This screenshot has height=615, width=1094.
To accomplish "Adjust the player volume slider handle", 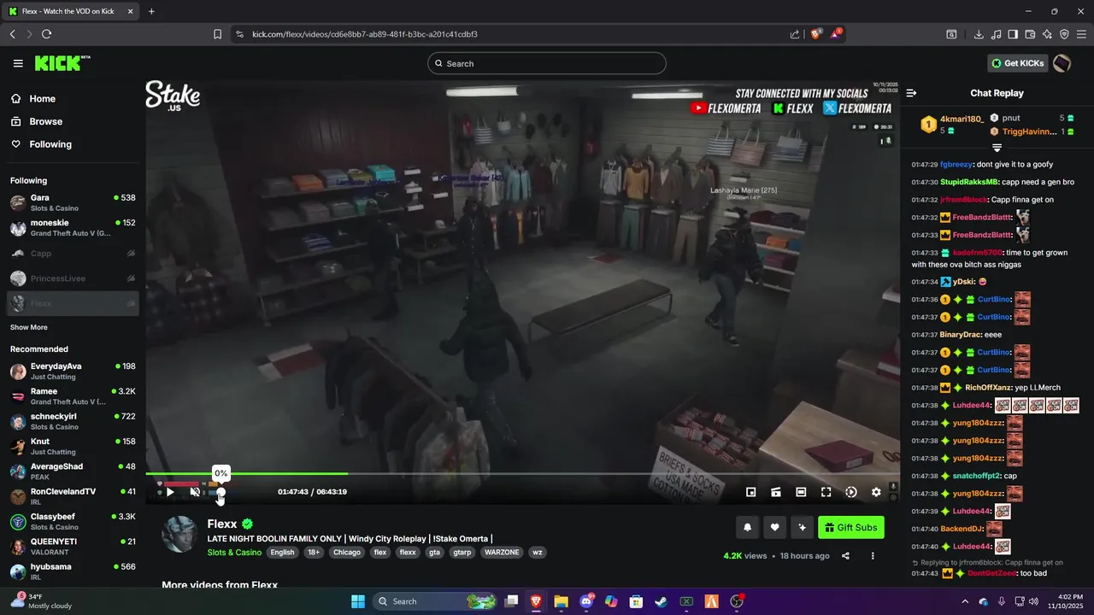I will 221,492.
